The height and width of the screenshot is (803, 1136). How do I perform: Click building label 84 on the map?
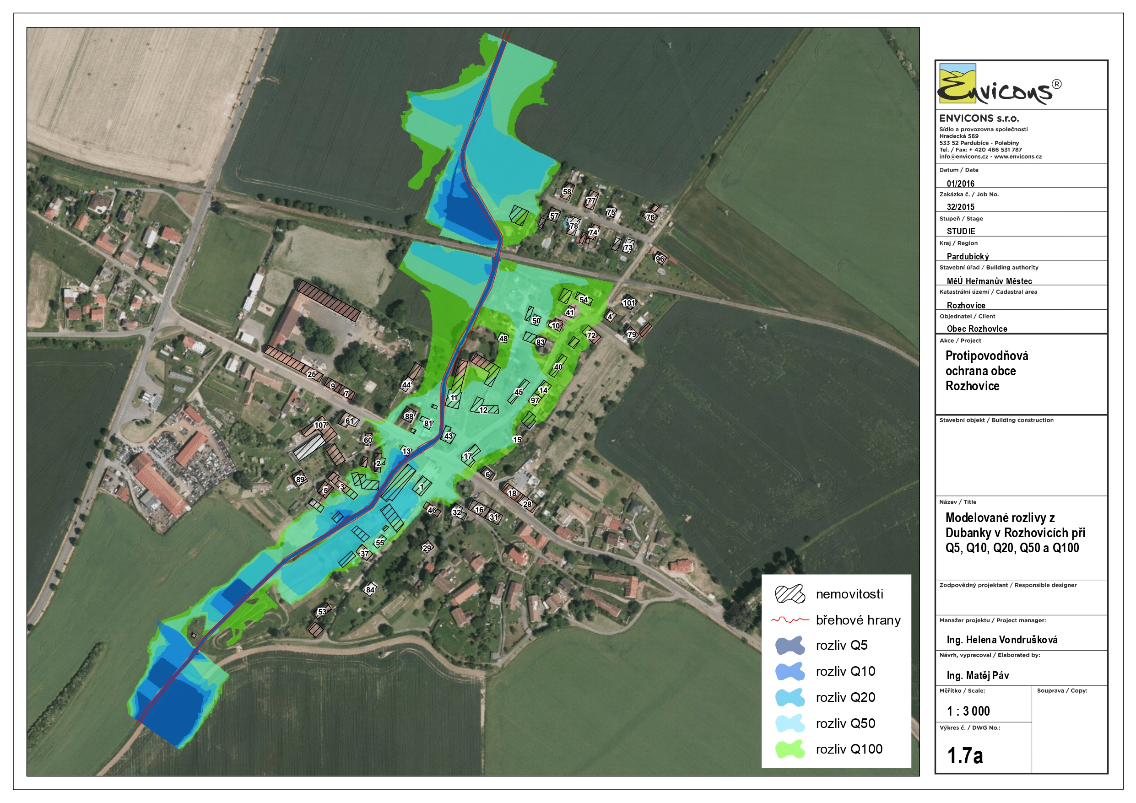point(370,590)
